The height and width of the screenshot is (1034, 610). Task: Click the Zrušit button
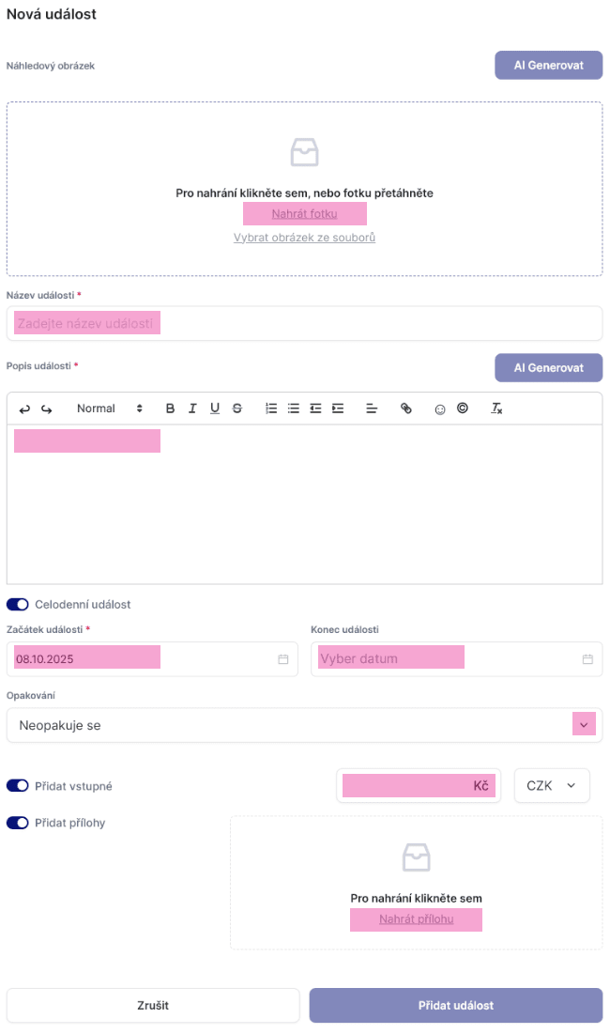[x=153, y=1005]
